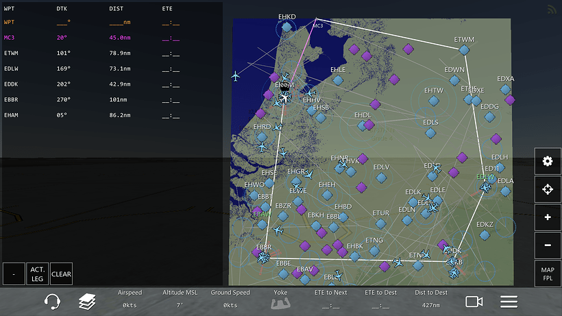
Task: Open the ATC headset icon
Action: pos(52,302)
